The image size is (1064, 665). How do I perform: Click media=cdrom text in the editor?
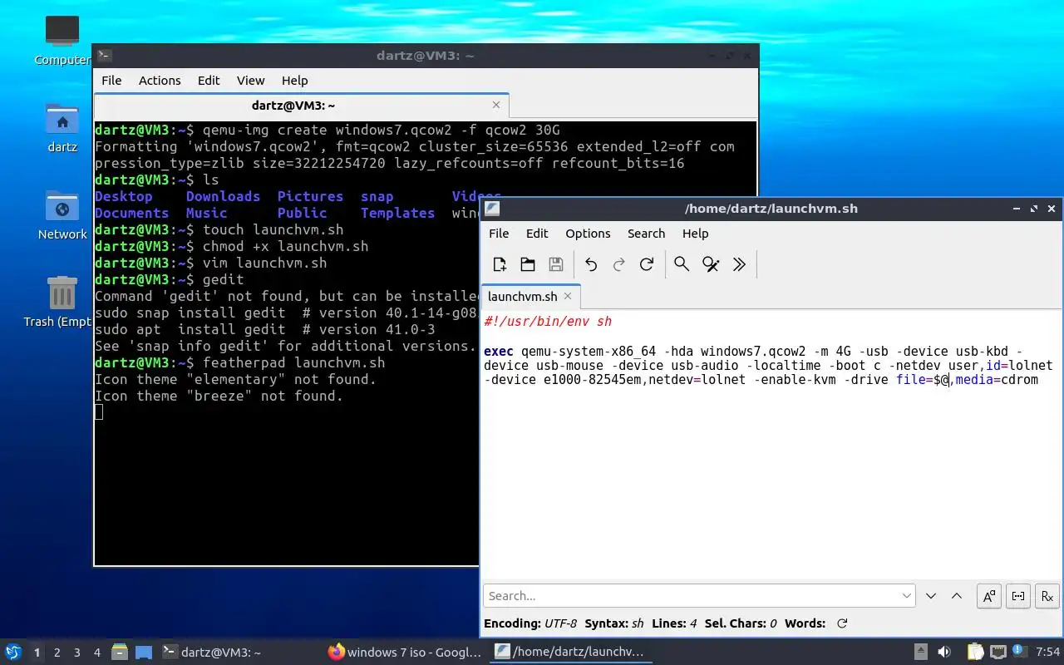coord(997,380)
